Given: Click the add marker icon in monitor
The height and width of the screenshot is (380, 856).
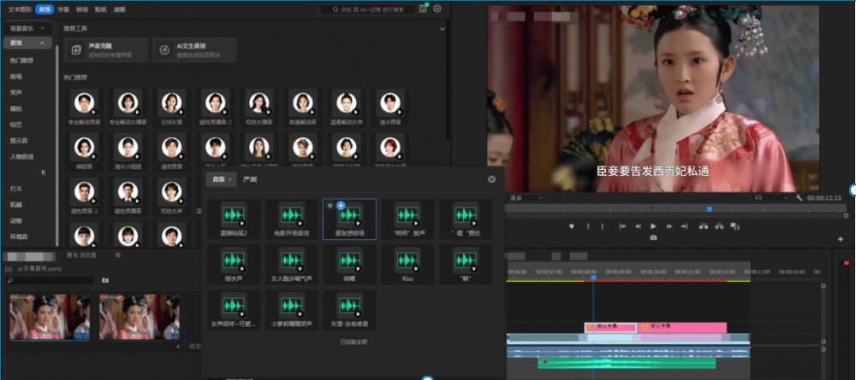Looking at the screenshot, I should coord(573,226).
